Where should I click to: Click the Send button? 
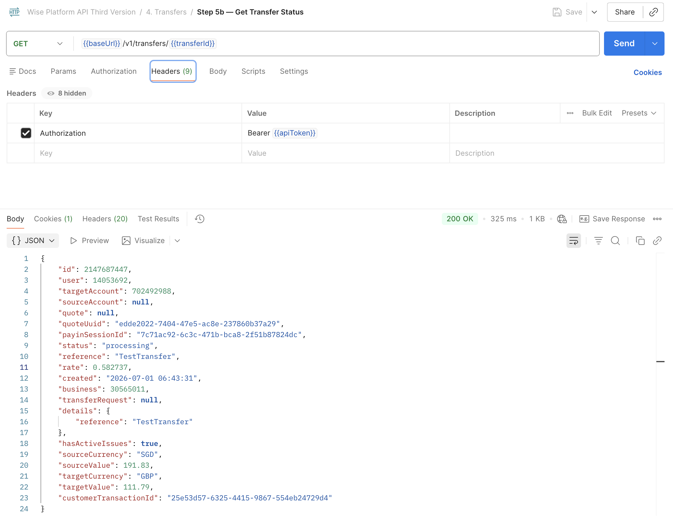(624, 44)
